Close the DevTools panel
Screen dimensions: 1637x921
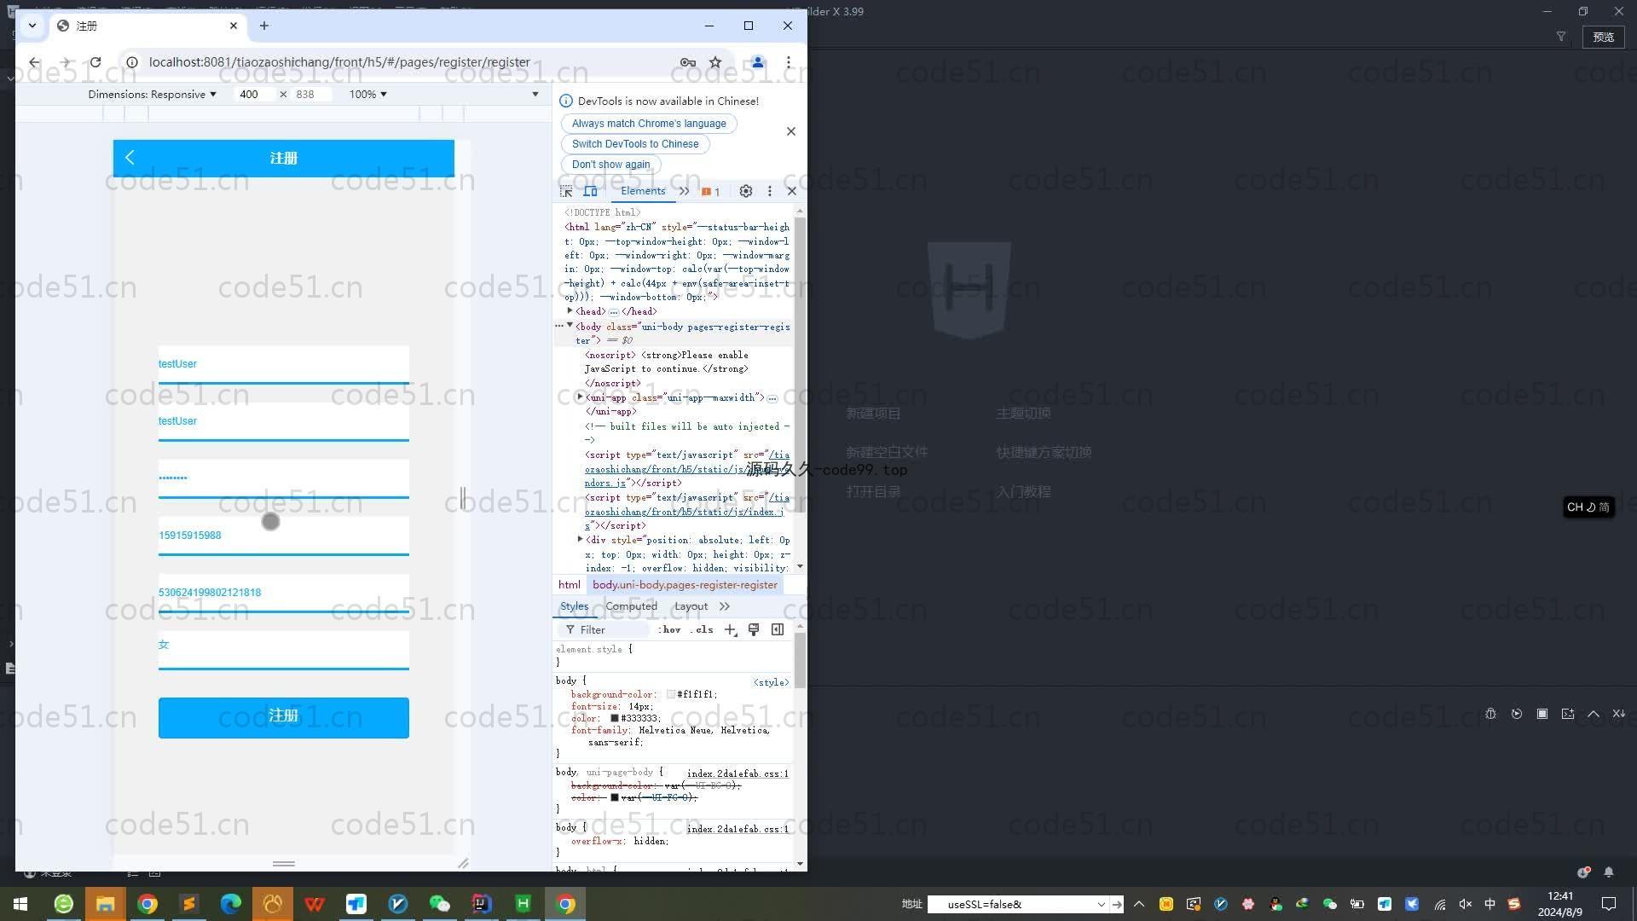791,192
